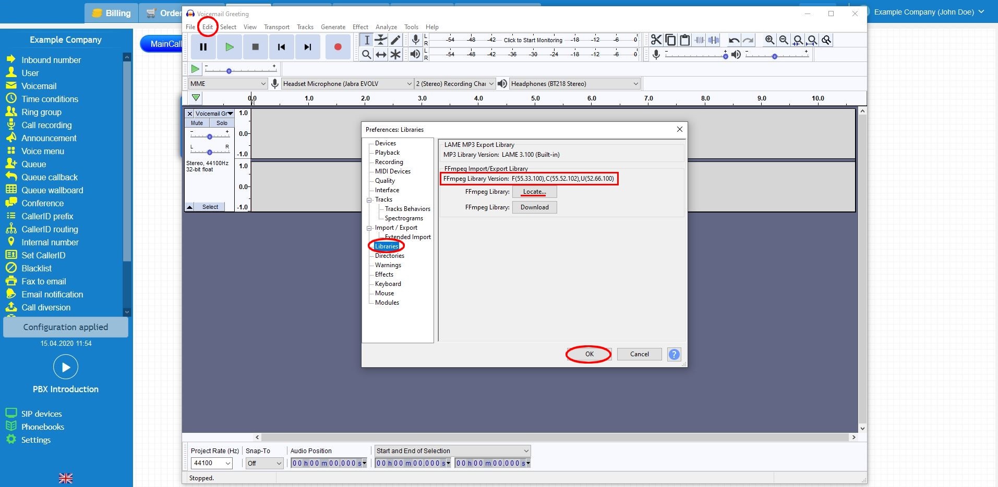This screenshot has height=487, width=998.
Task: Click the Trim audio icon
Action: coord(700,40)
